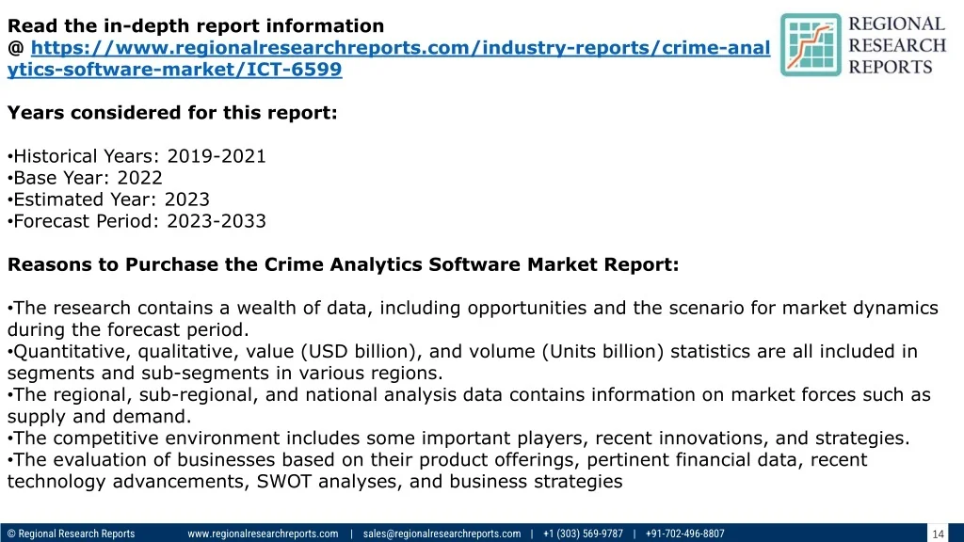
Task: Click the 'Estimated Year: 2023' bullet
Action: [108, 199]
